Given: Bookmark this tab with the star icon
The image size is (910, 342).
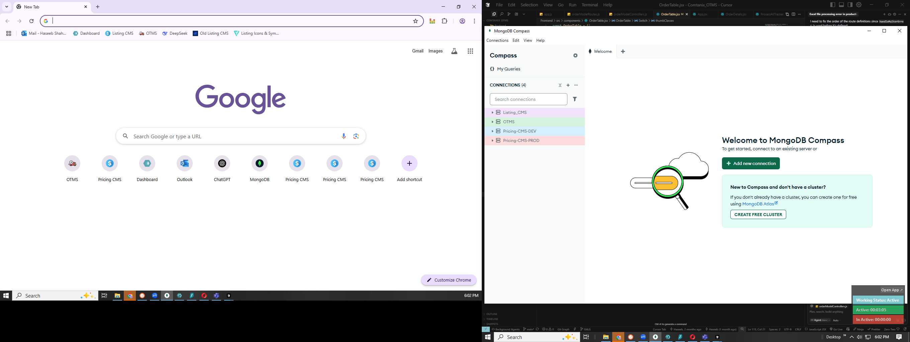Looking at the screenshot, I should 416,21.
